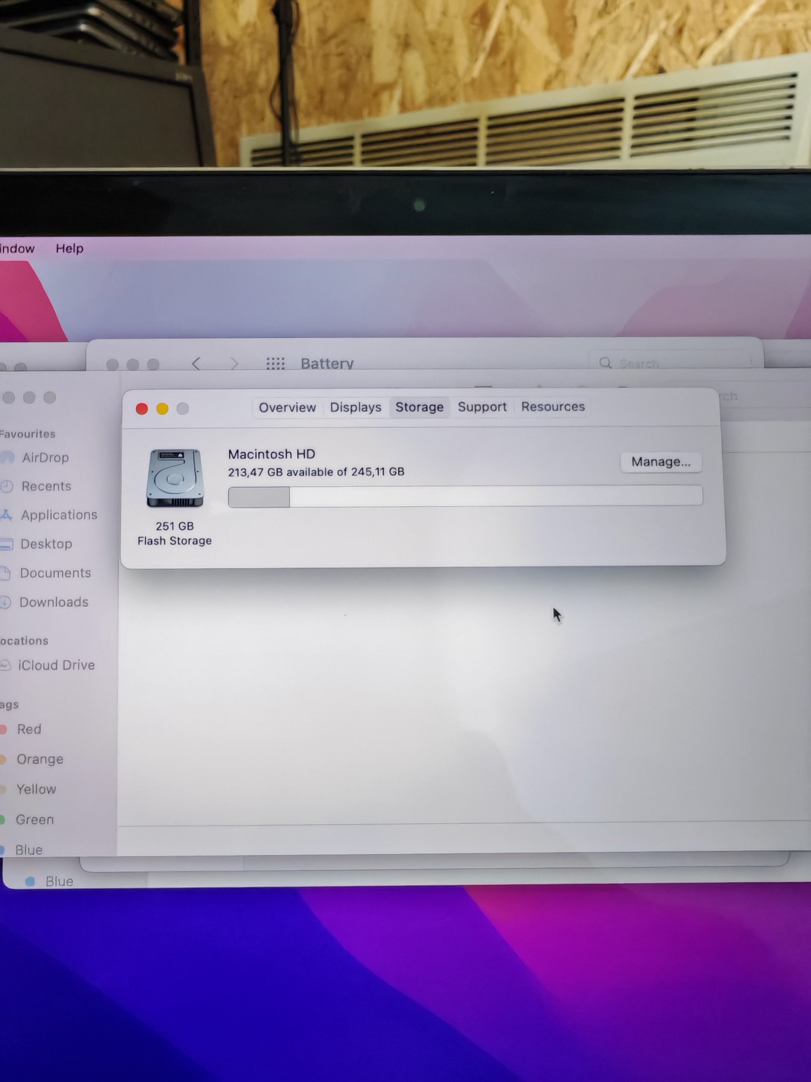Click the Downloads sidebar icon

[x=5, y=602]
